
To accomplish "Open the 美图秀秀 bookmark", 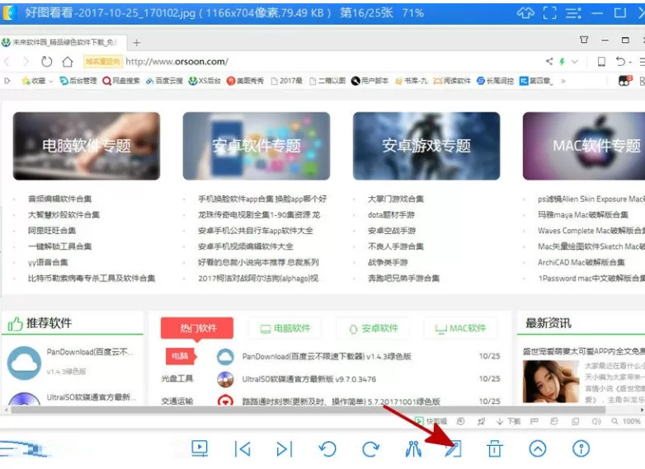I will 245,81.
